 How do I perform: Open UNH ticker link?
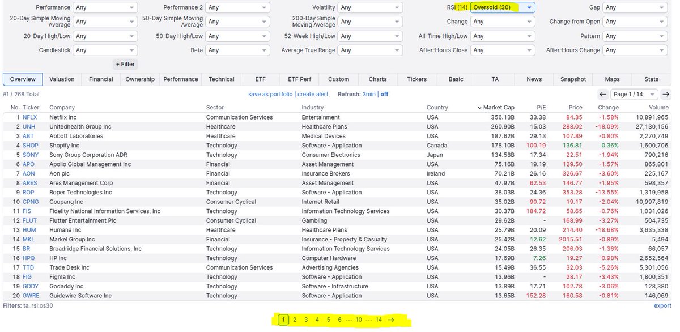point(29,127)
